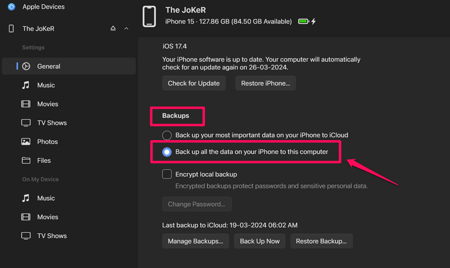Open Manage Backups dialog
Viewport: 450px width, 268px height.
[195, 241]
